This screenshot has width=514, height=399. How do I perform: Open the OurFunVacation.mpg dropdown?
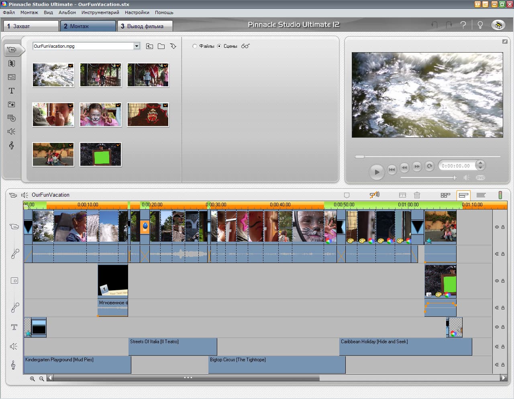pyautogui.click(x=137, y=46)
